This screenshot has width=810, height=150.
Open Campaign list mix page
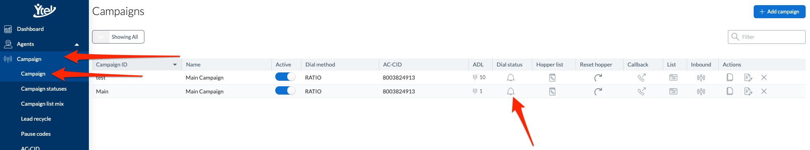click(x=42, y=104)
